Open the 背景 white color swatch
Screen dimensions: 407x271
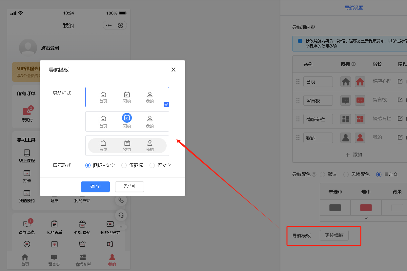397,208
